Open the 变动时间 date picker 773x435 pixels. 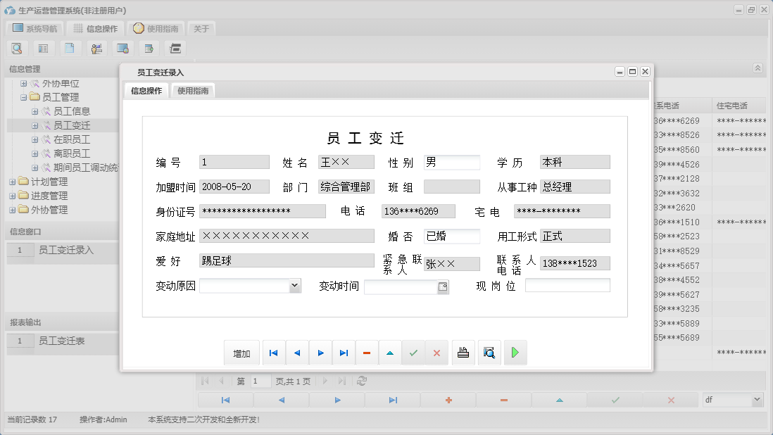444,286
